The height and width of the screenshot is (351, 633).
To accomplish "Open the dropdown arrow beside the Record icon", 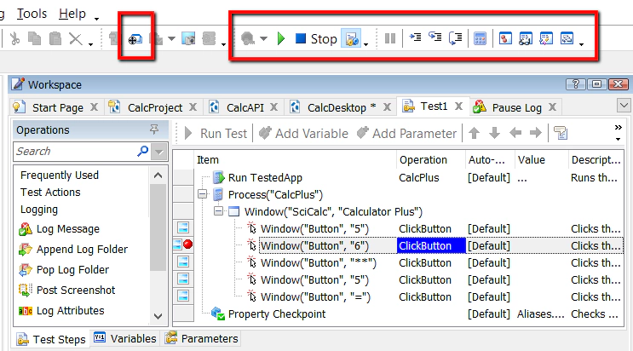I will [x=263, y=39].
